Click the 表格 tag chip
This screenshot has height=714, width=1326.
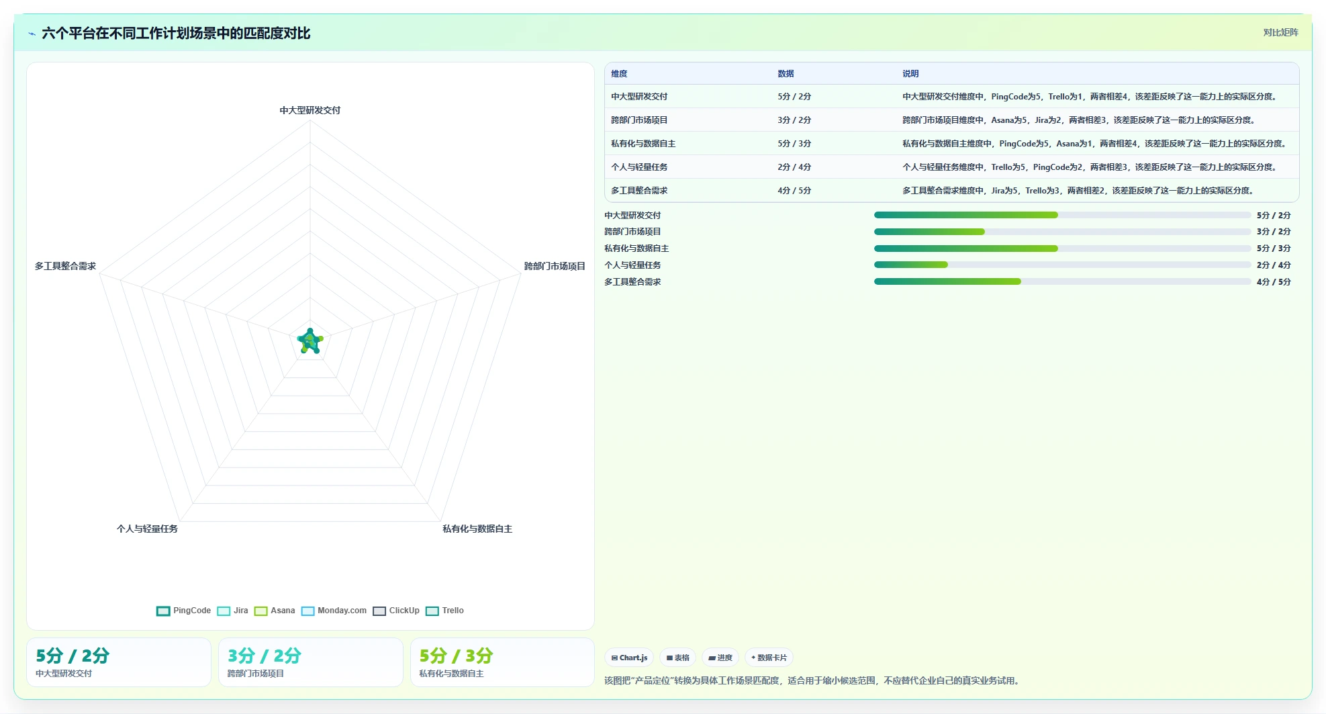click(x=677, y=658)
